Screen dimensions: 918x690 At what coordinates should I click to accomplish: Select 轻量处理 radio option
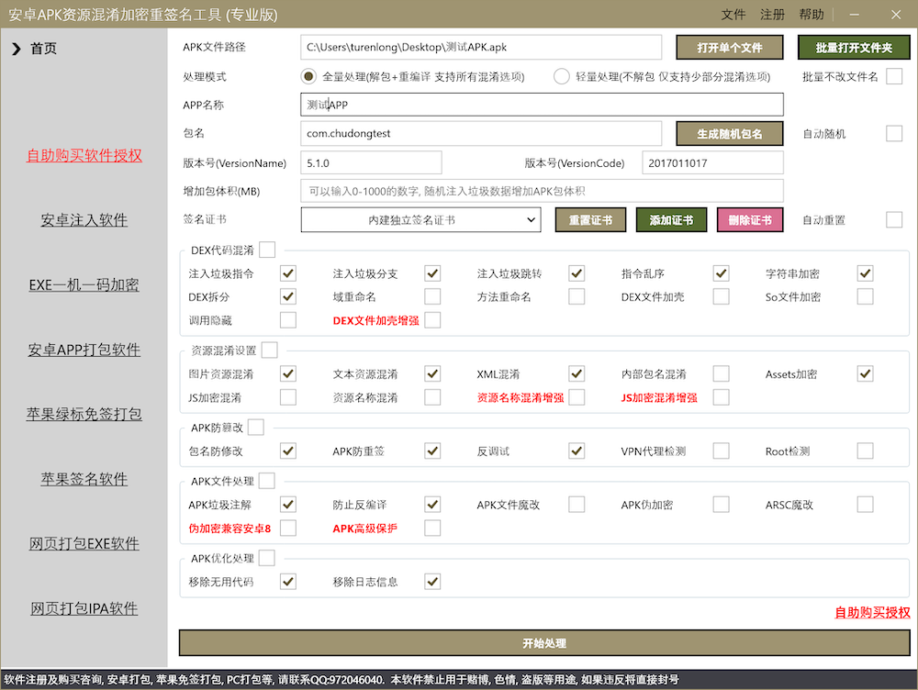562,76
